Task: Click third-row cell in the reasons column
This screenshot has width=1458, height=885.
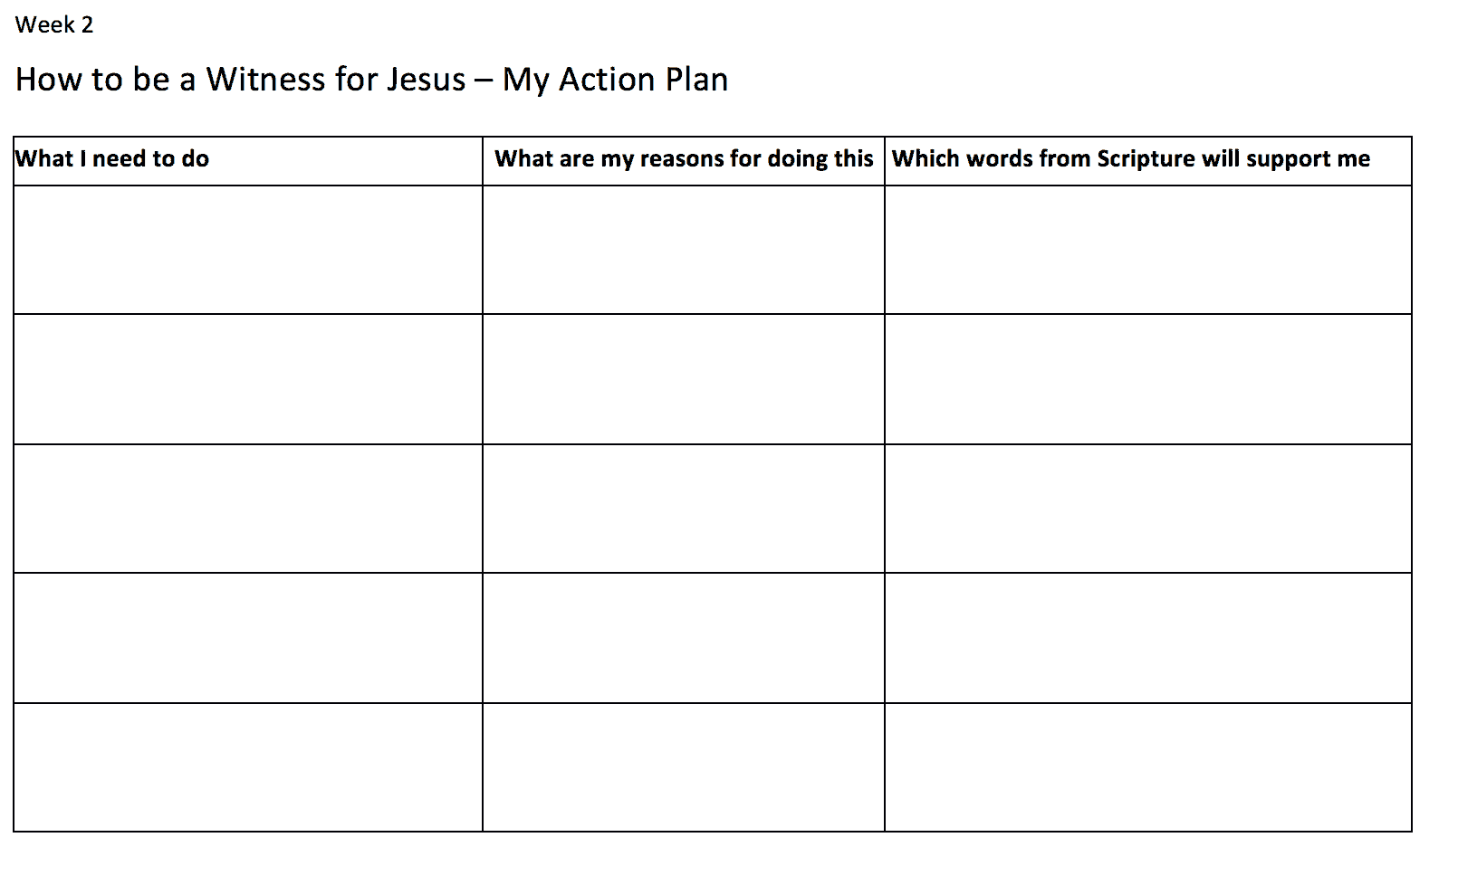Action: click(x=684, y=509)
